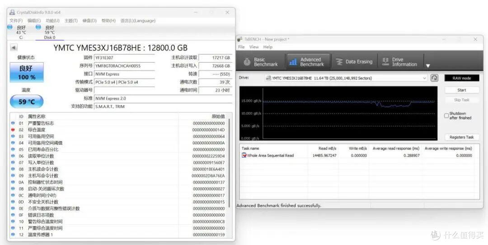This screenshot has width=488, height=245.
Task: Click the host total writes value 72668 GB
Action: [215, 65]
